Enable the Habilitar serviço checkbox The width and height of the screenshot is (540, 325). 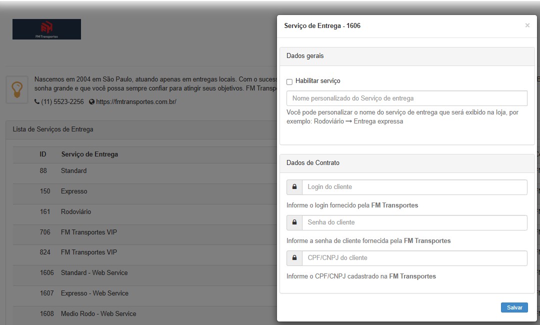pos(289,81)
